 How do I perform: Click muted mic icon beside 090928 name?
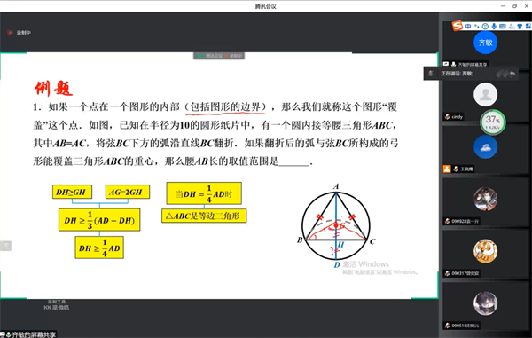[448, 221]
